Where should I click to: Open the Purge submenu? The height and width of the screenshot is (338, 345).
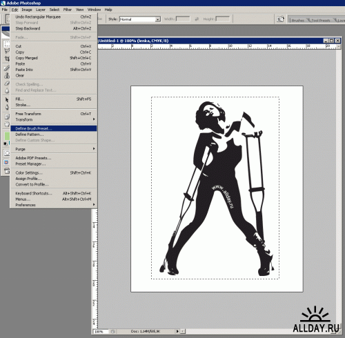[x=53, y=149]
